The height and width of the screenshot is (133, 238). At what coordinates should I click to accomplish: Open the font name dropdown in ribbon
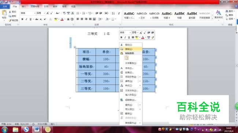35,13
